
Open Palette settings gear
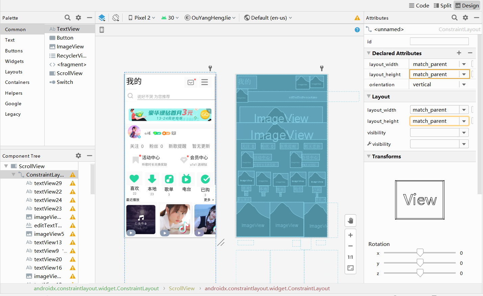pyautogui.click(x=78, y=18)
